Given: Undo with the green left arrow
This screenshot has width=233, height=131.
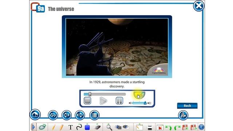Looking at the screenshot, I should (169, 127).
